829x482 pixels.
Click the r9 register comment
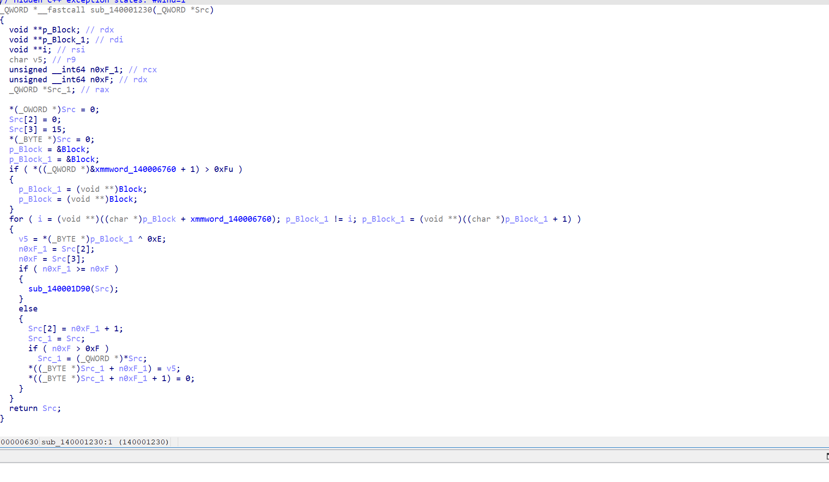pos(71,60)
